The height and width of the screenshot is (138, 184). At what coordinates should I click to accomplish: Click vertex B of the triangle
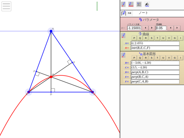(28, 92)
